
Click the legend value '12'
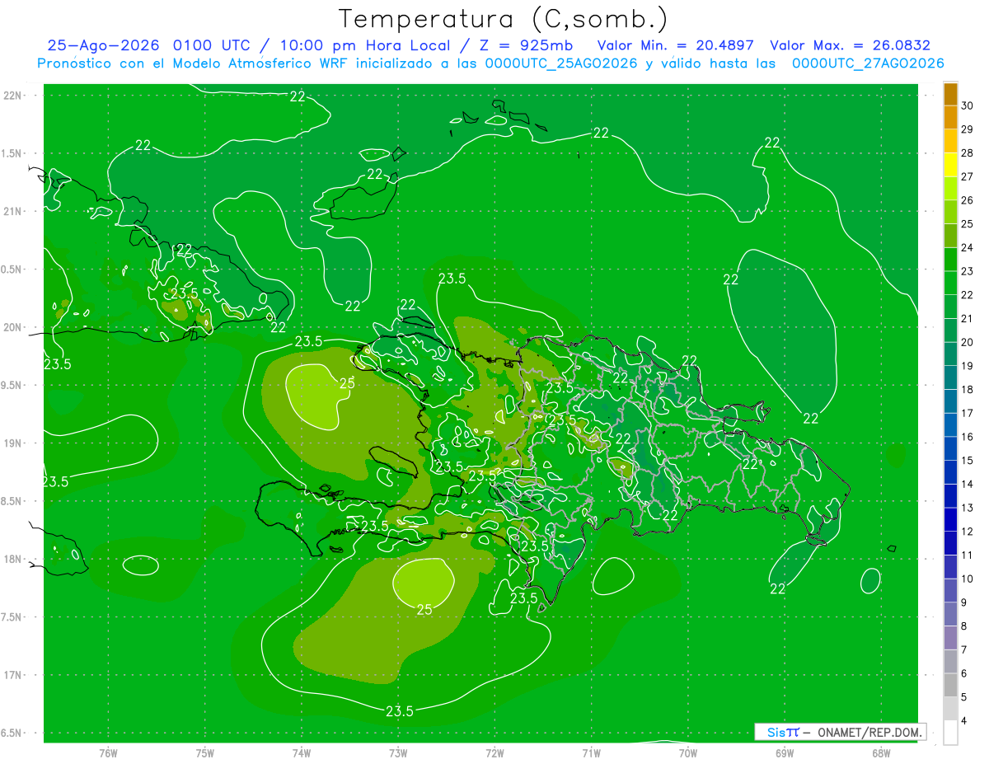tap(968, 531)
